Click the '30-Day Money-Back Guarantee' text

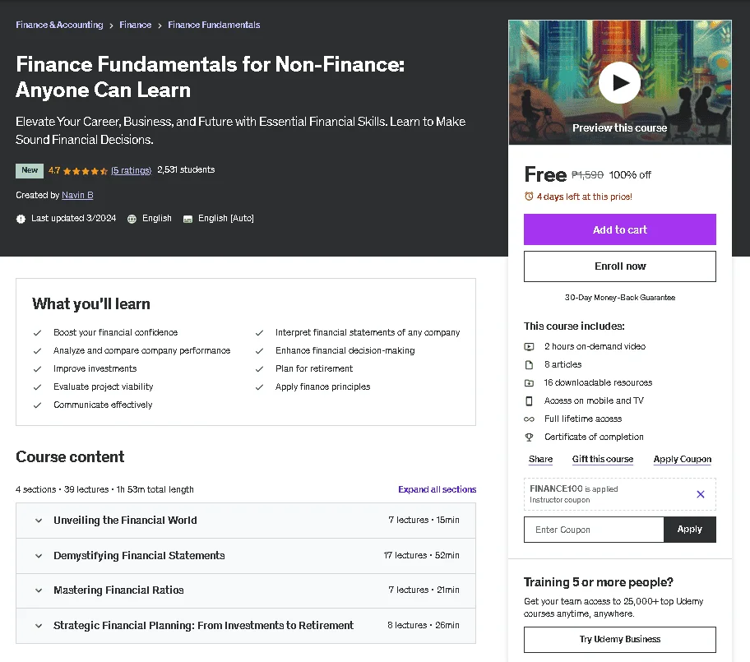tap(620, 298)
